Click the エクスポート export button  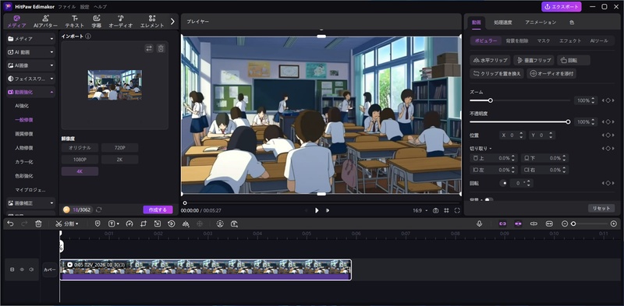[x=561, y=7]
